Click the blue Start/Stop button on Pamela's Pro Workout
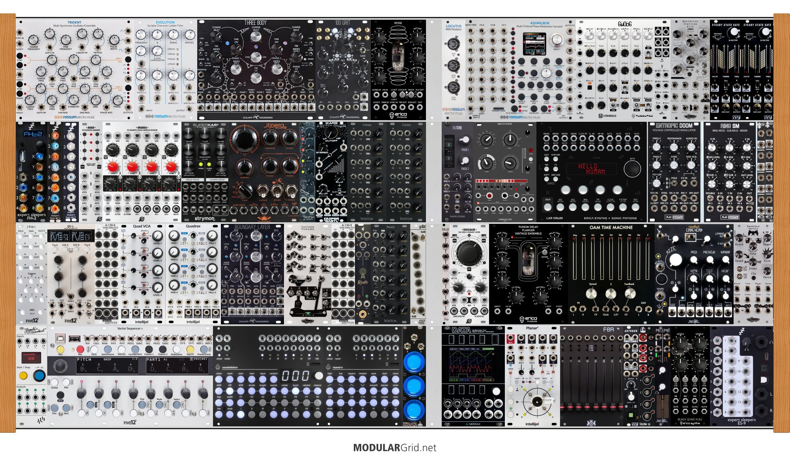This screenshot has width=790, height=456. 39,375
